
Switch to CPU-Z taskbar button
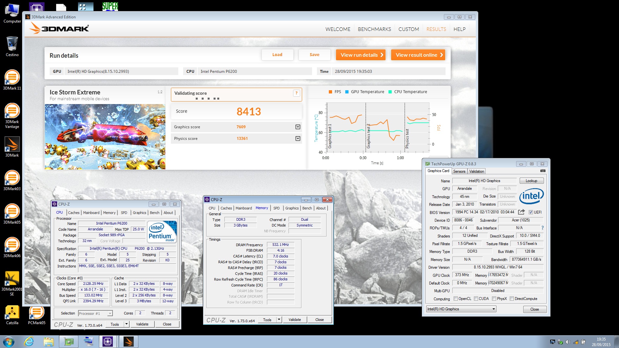[107, 342]
